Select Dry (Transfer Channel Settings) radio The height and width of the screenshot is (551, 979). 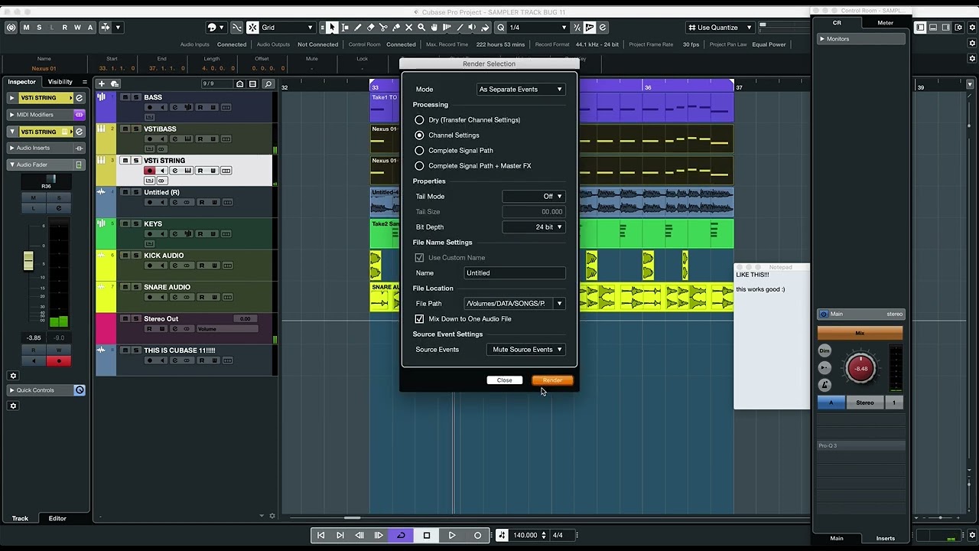pyautogui.click(x=419, y=120)
